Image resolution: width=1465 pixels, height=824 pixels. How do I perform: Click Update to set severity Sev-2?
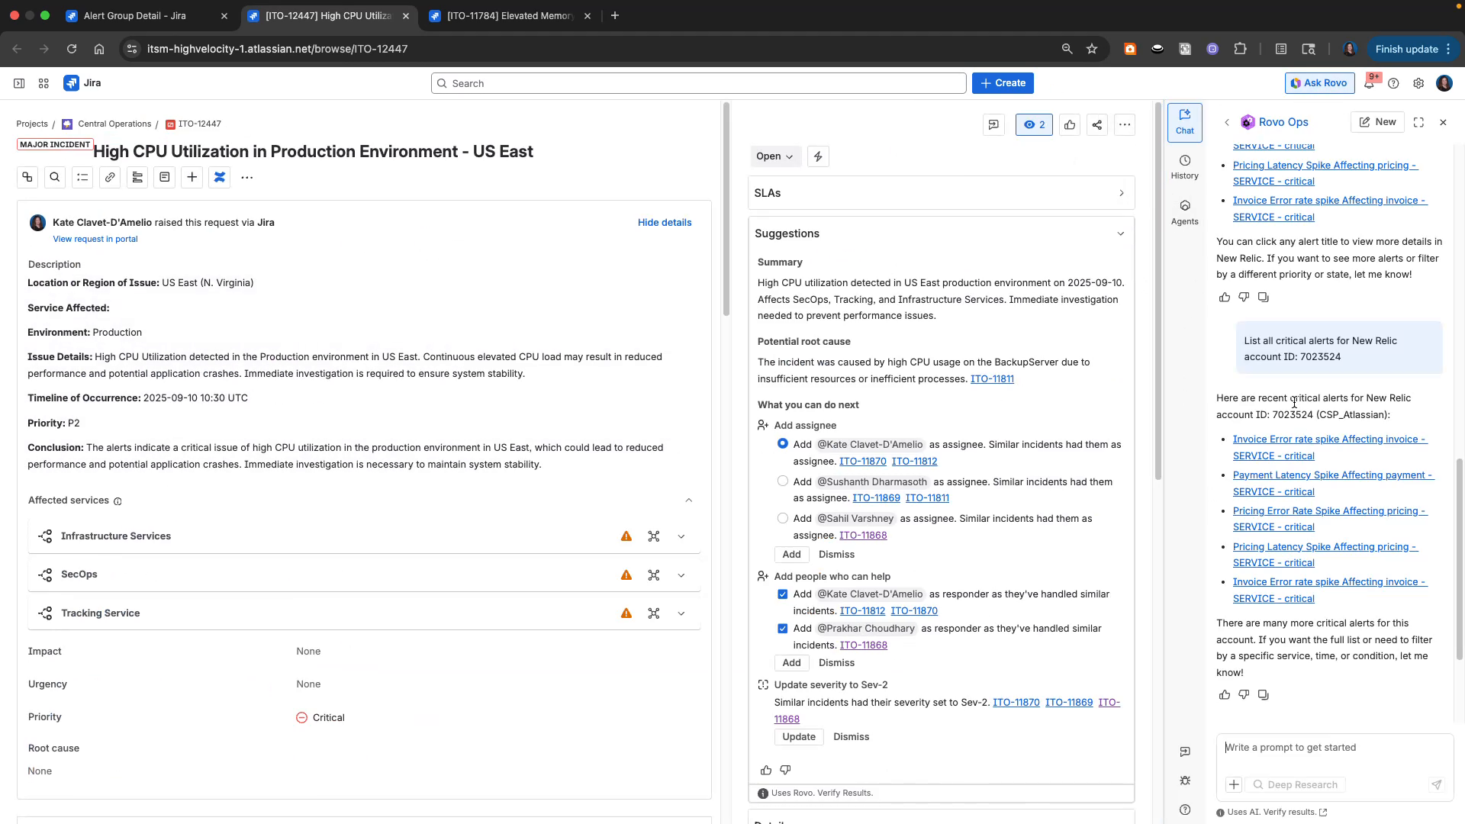798,736
